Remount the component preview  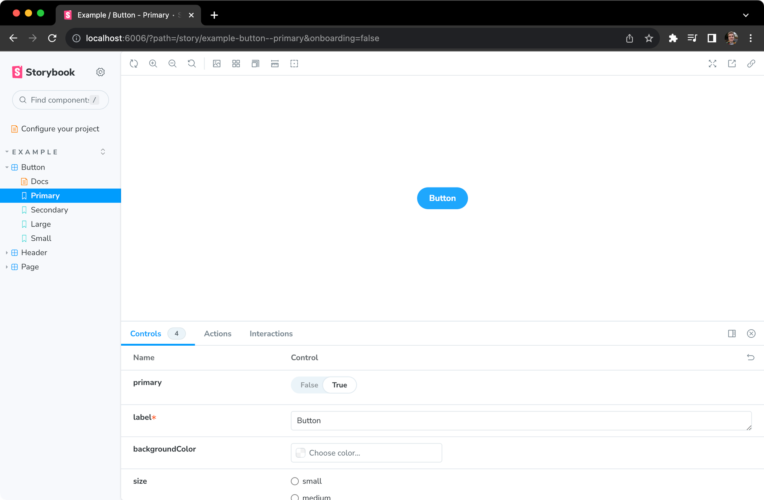[x=134, y=63]
